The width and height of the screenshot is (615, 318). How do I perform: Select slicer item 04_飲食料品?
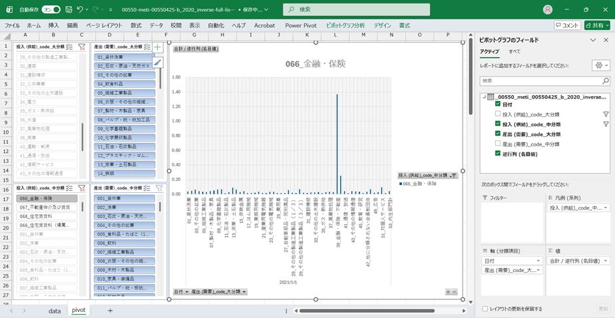point(124,84)
